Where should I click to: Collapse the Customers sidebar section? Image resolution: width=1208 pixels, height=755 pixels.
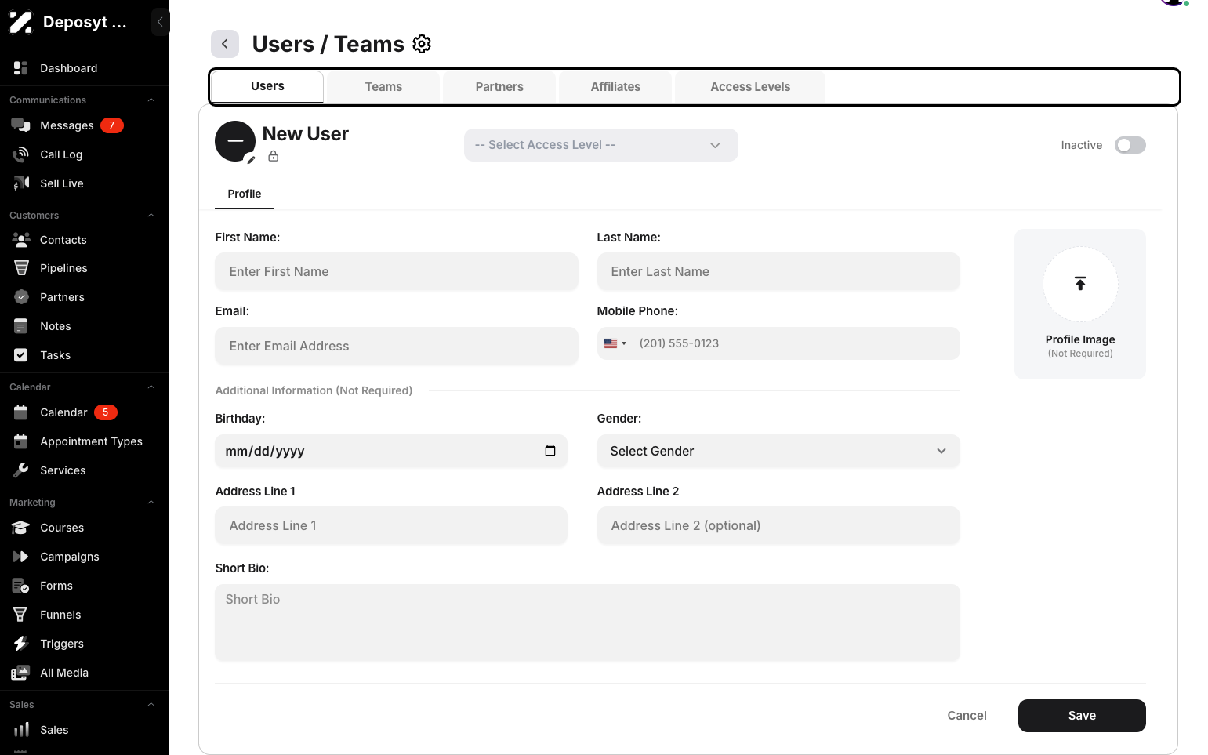click(151, 216)
